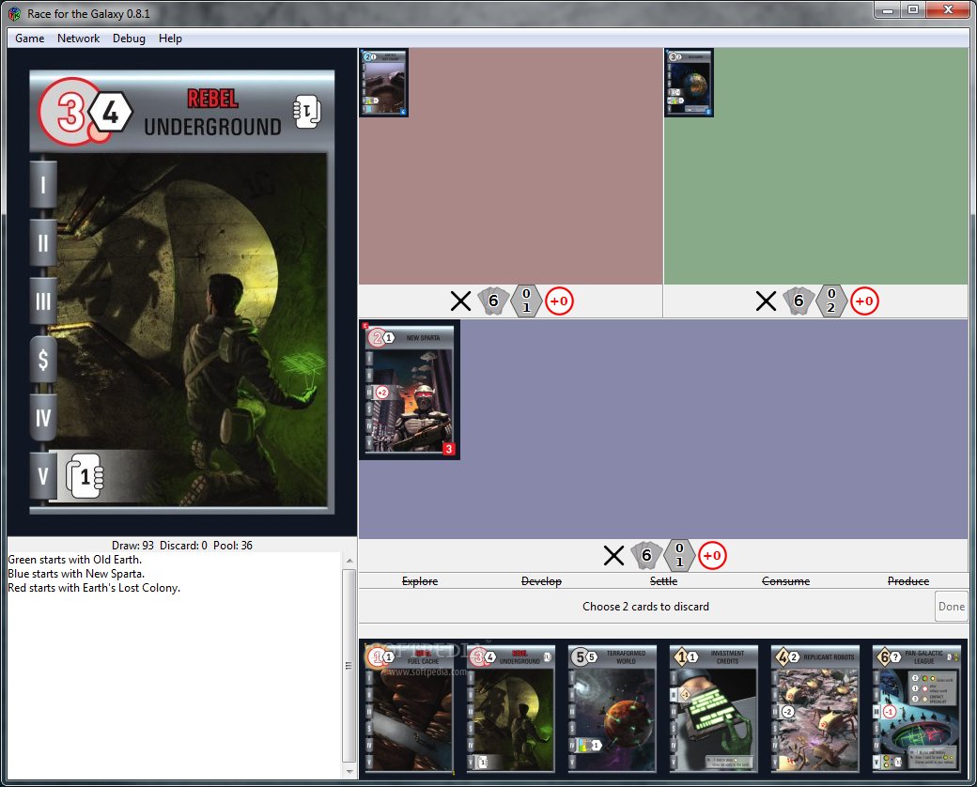Click the Consume phase label
977x787 pixels.
[x=785, y=580]
